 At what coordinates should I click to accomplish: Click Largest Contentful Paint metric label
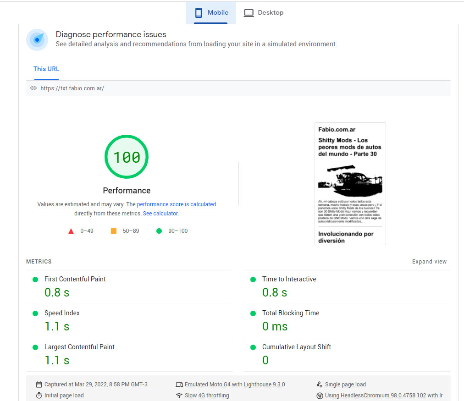click(79, 346)
